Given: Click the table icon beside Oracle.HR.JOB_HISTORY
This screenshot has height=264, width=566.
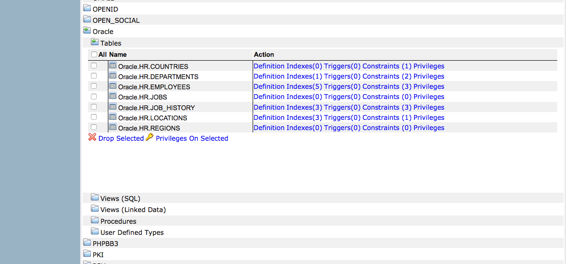Looking at the screenshot, I should pyautogui.click(x=113, y=107).
